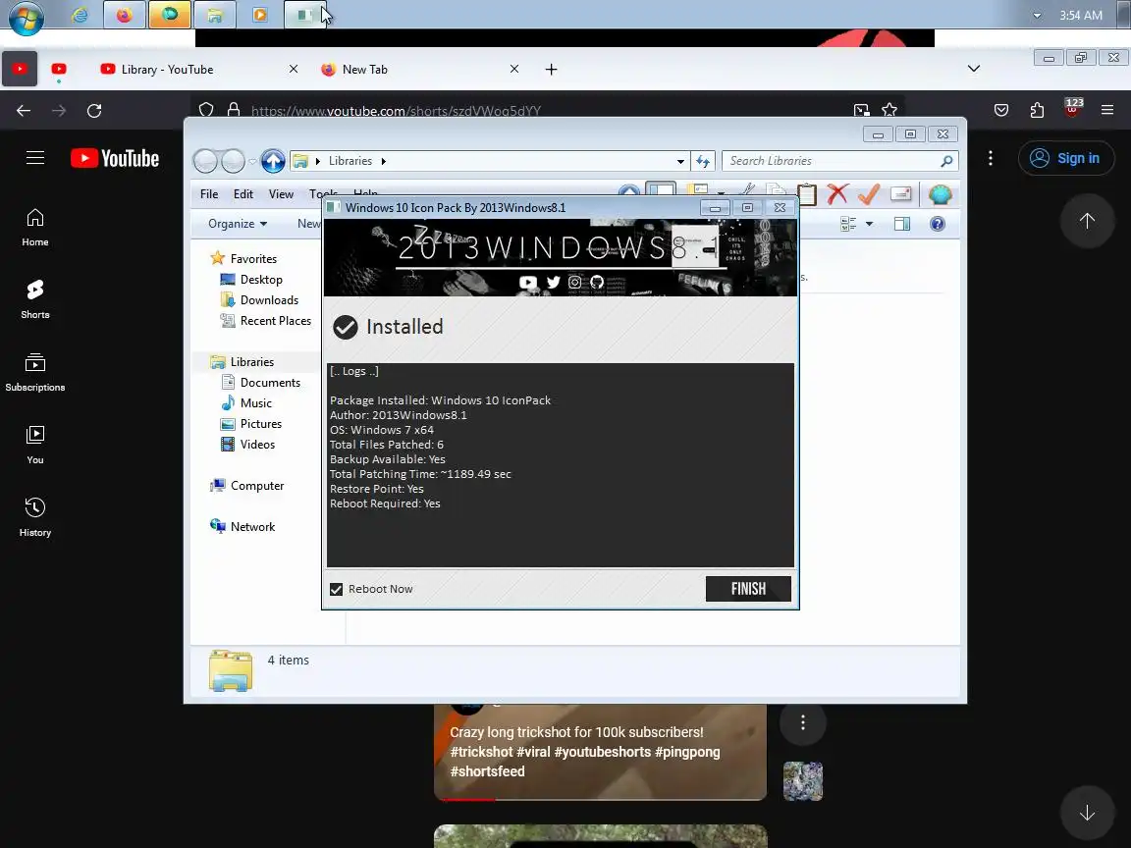Go to next Short with down arrow
1131x848 pixels.
point(1087,813)
